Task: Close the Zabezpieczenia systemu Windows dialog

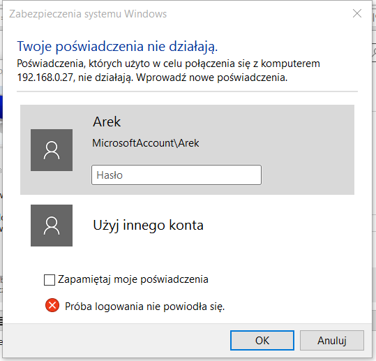Action: (357, 14)
